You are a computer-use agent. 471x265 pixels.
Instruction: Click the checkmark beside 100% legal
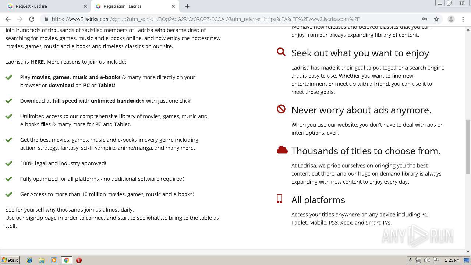(x=9, y=163)
